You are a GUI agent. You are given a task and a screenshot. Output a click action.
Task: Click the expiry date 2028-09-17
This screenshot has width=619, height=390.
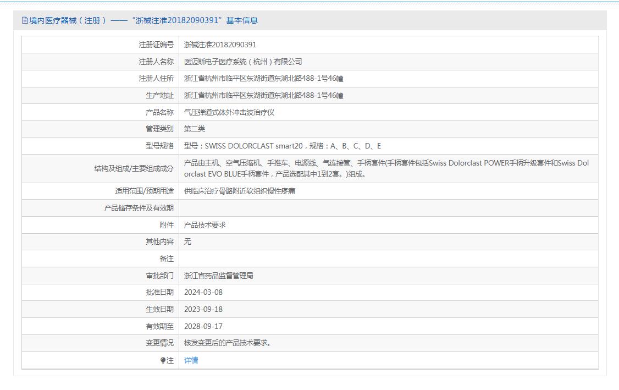click(203, 326)
